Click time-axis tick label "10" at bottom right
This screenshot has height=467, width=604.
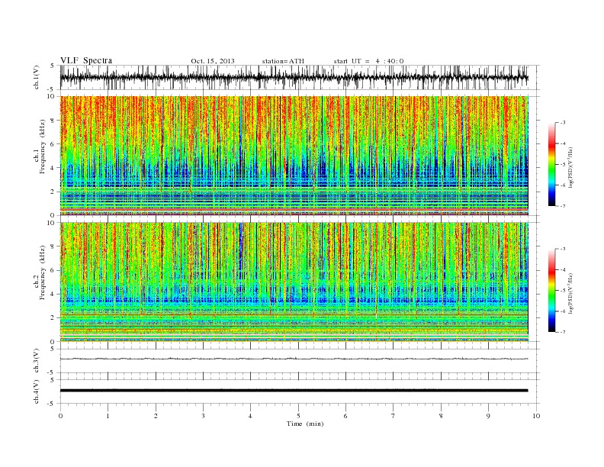pos(536,416)
